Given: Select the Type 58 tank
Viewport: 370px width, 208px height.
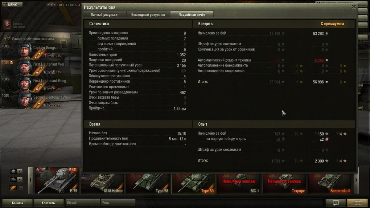Looking at the screenshot, I should pos(148,184).
